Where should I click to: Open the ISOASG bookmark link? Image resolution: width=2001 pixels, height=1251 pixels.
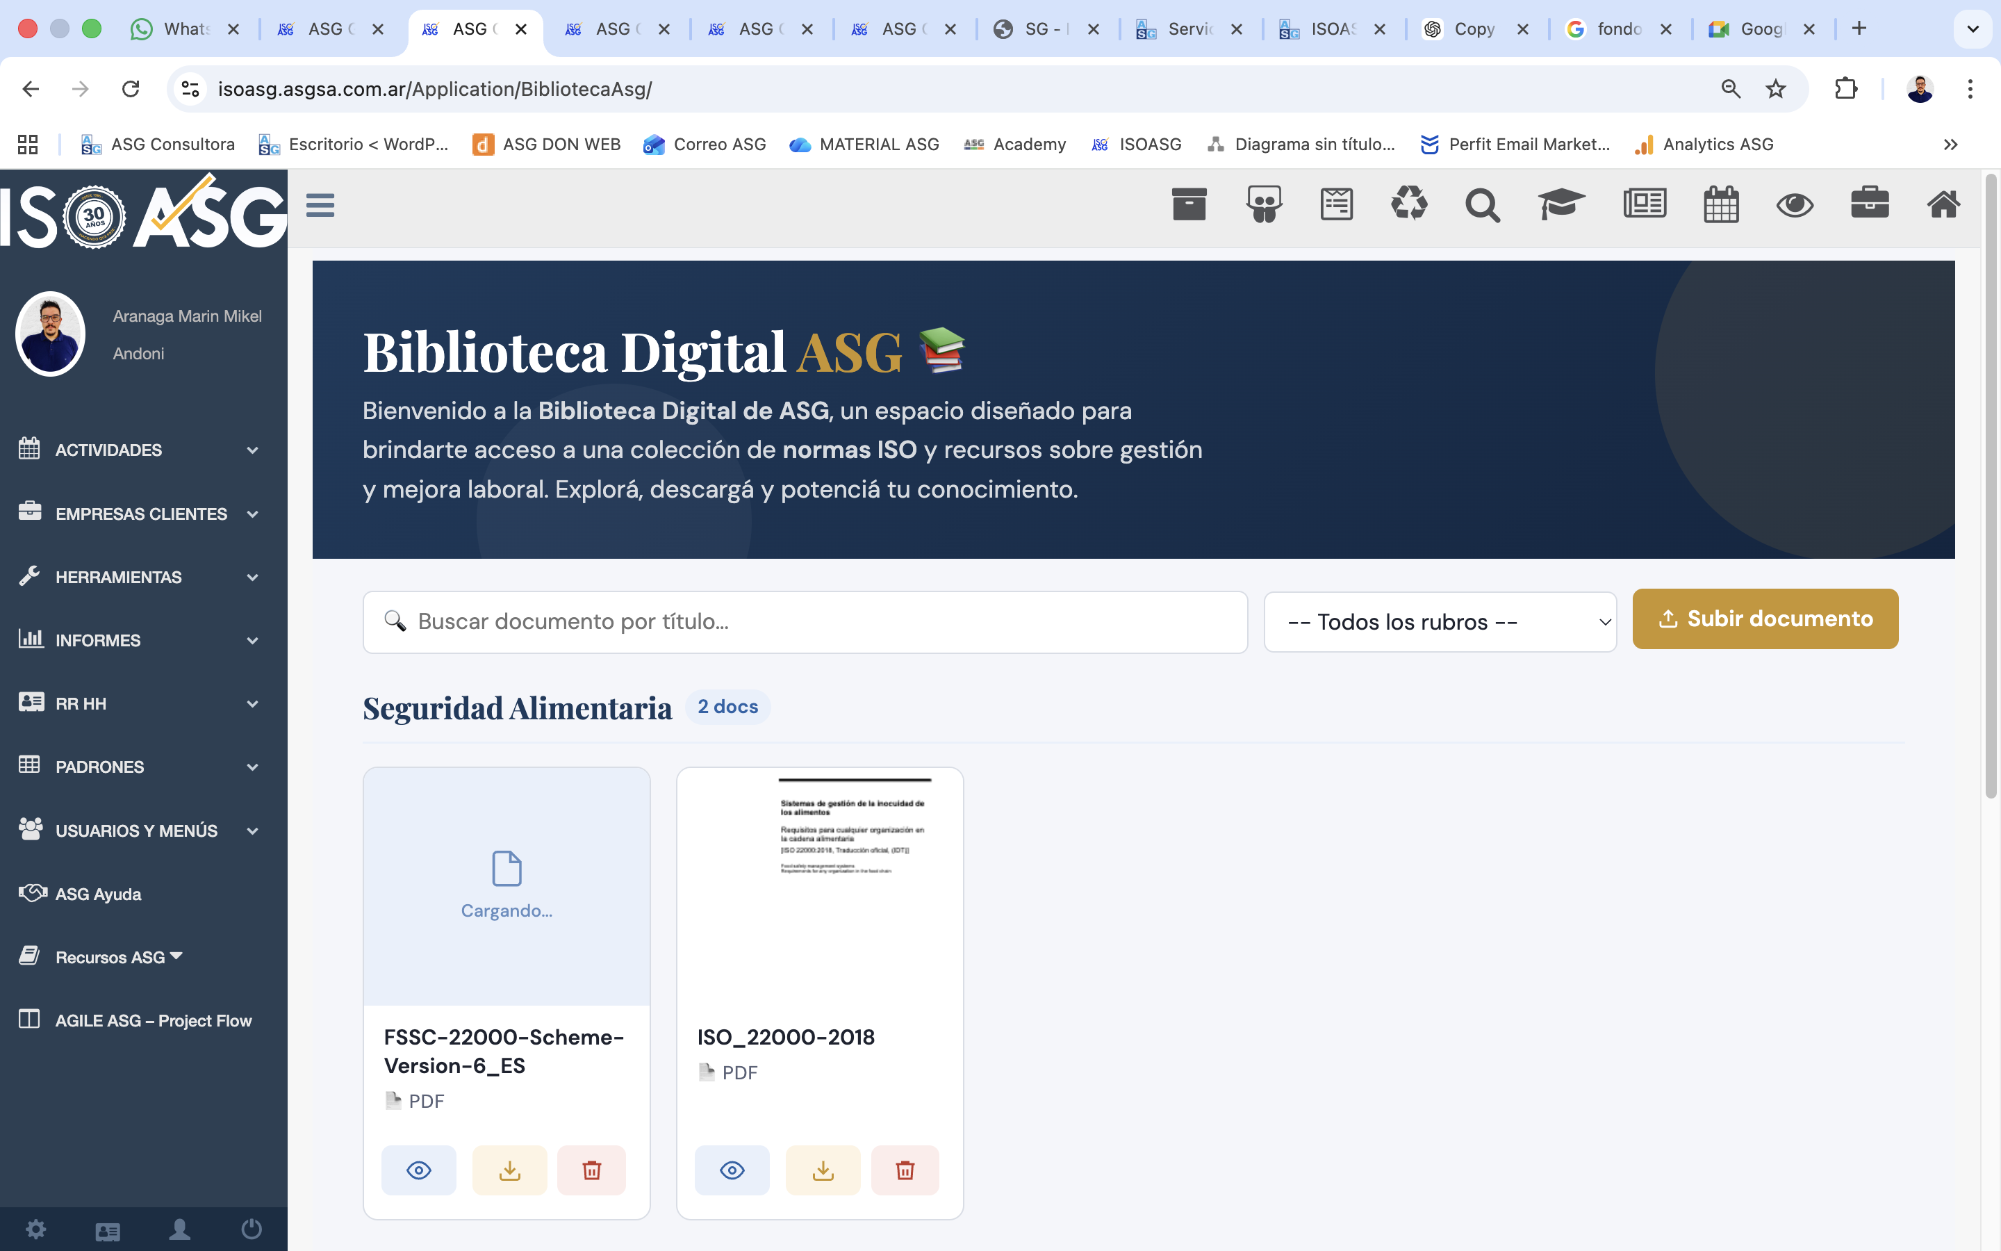[x=1138, y=145]
